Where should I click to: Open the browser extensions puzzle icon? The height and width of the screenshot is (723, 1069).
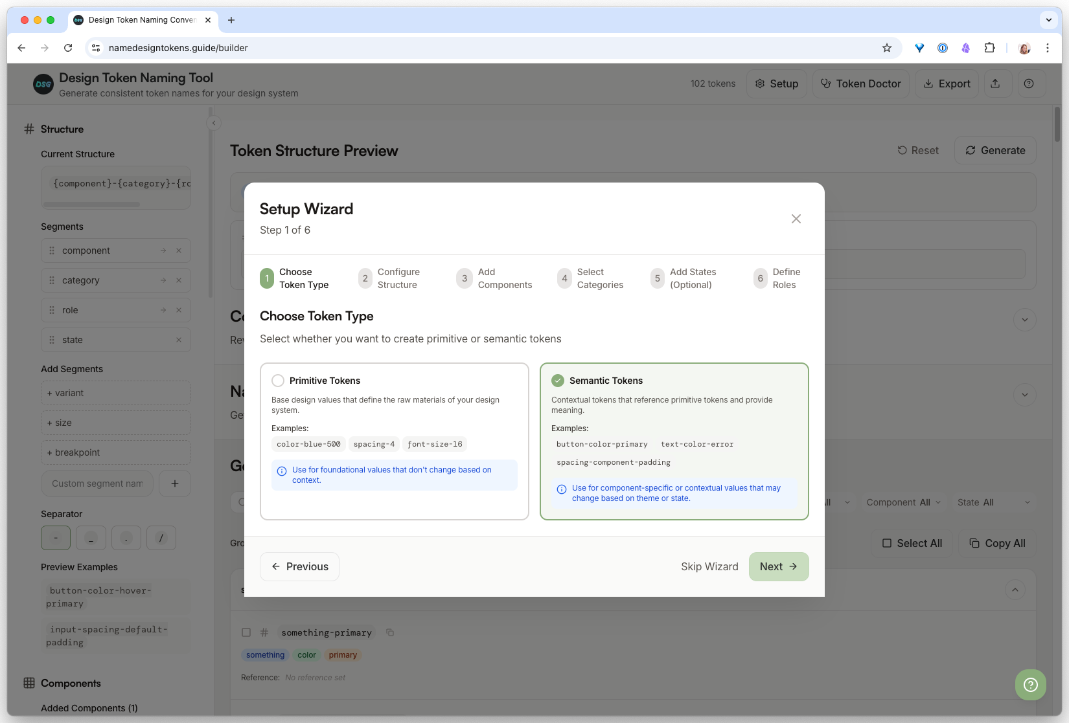click(x=989, y=48)
